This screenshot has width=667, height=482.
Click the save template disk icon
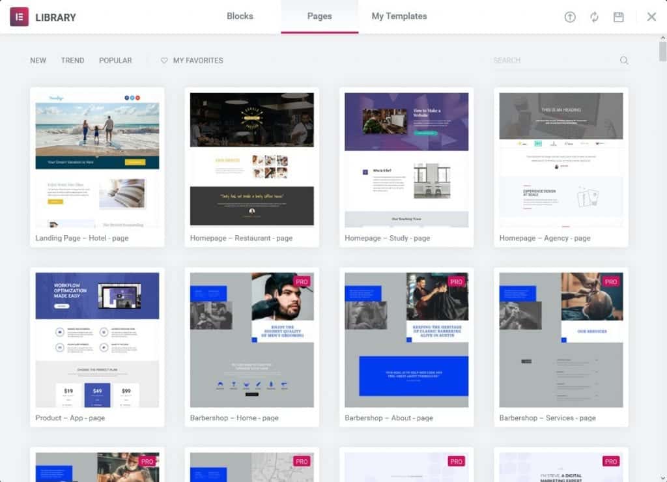(x=619, y=17)
